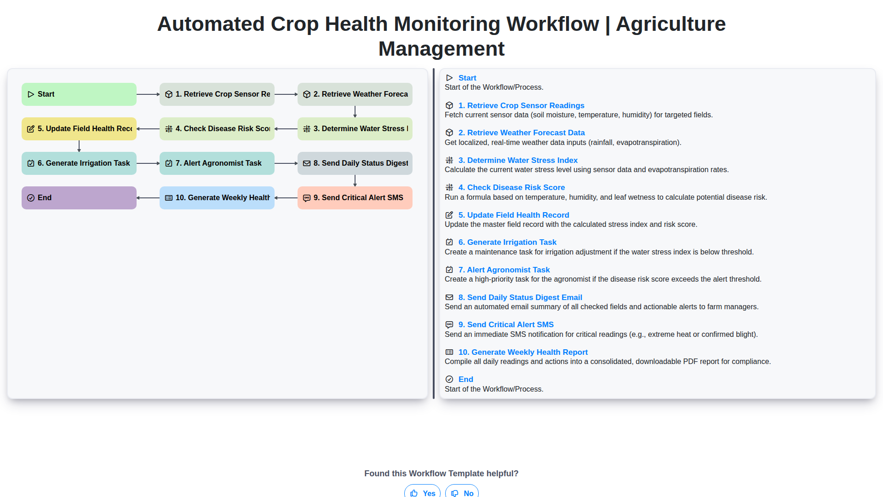
Task: Open the '7. Alert Agronomist Task' link
Action: pyautogui.click(x=504, y=270)
